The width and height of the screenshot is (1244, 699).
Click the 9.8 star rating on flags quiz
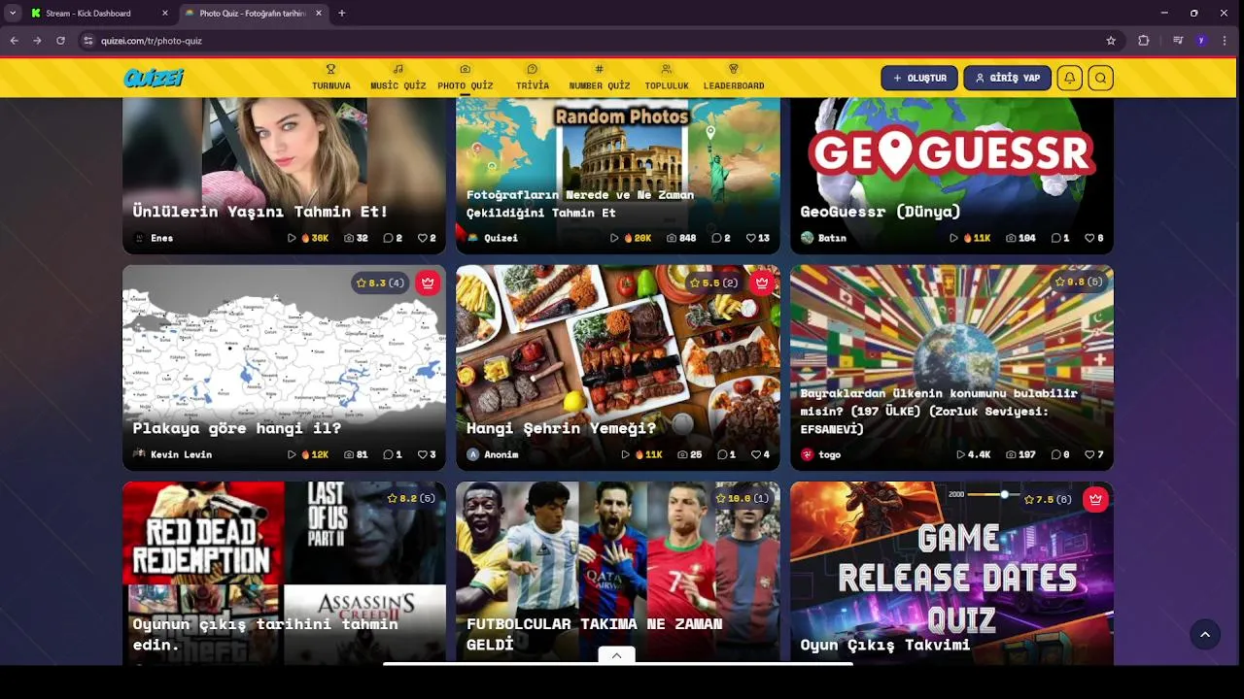1078,282
